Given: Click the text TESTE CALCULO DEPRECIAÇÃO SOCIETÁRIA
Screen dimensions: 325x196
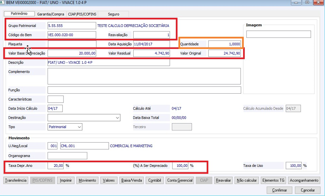Looking at the screenshot, I should click(133, 26).
